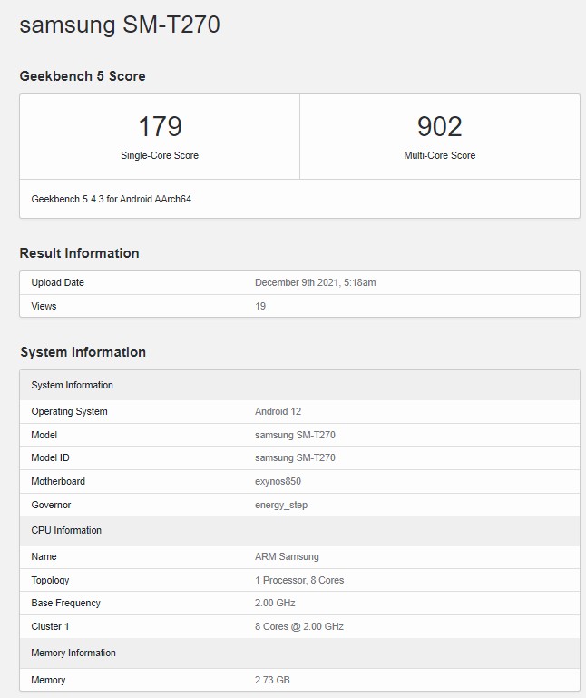The width and height of the screenshot is (586, 698).
Task: Click the Geekbench 5.4.3 for Android AArch64 text
Action: [x=111, y=199]
